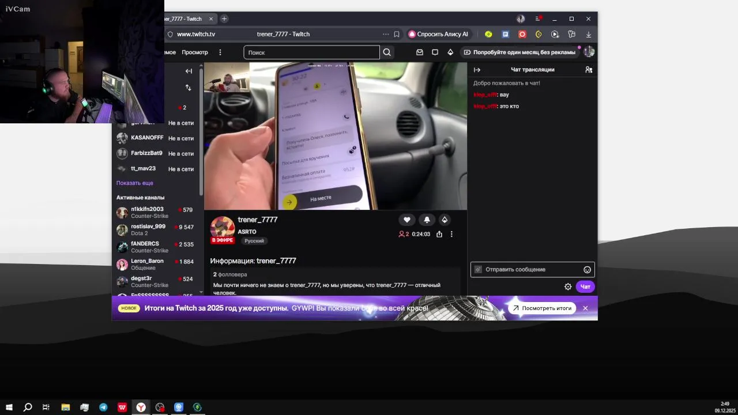Open OBS Studio from the taskbar
The image size is (738, 415).
[x=160, y=408]
